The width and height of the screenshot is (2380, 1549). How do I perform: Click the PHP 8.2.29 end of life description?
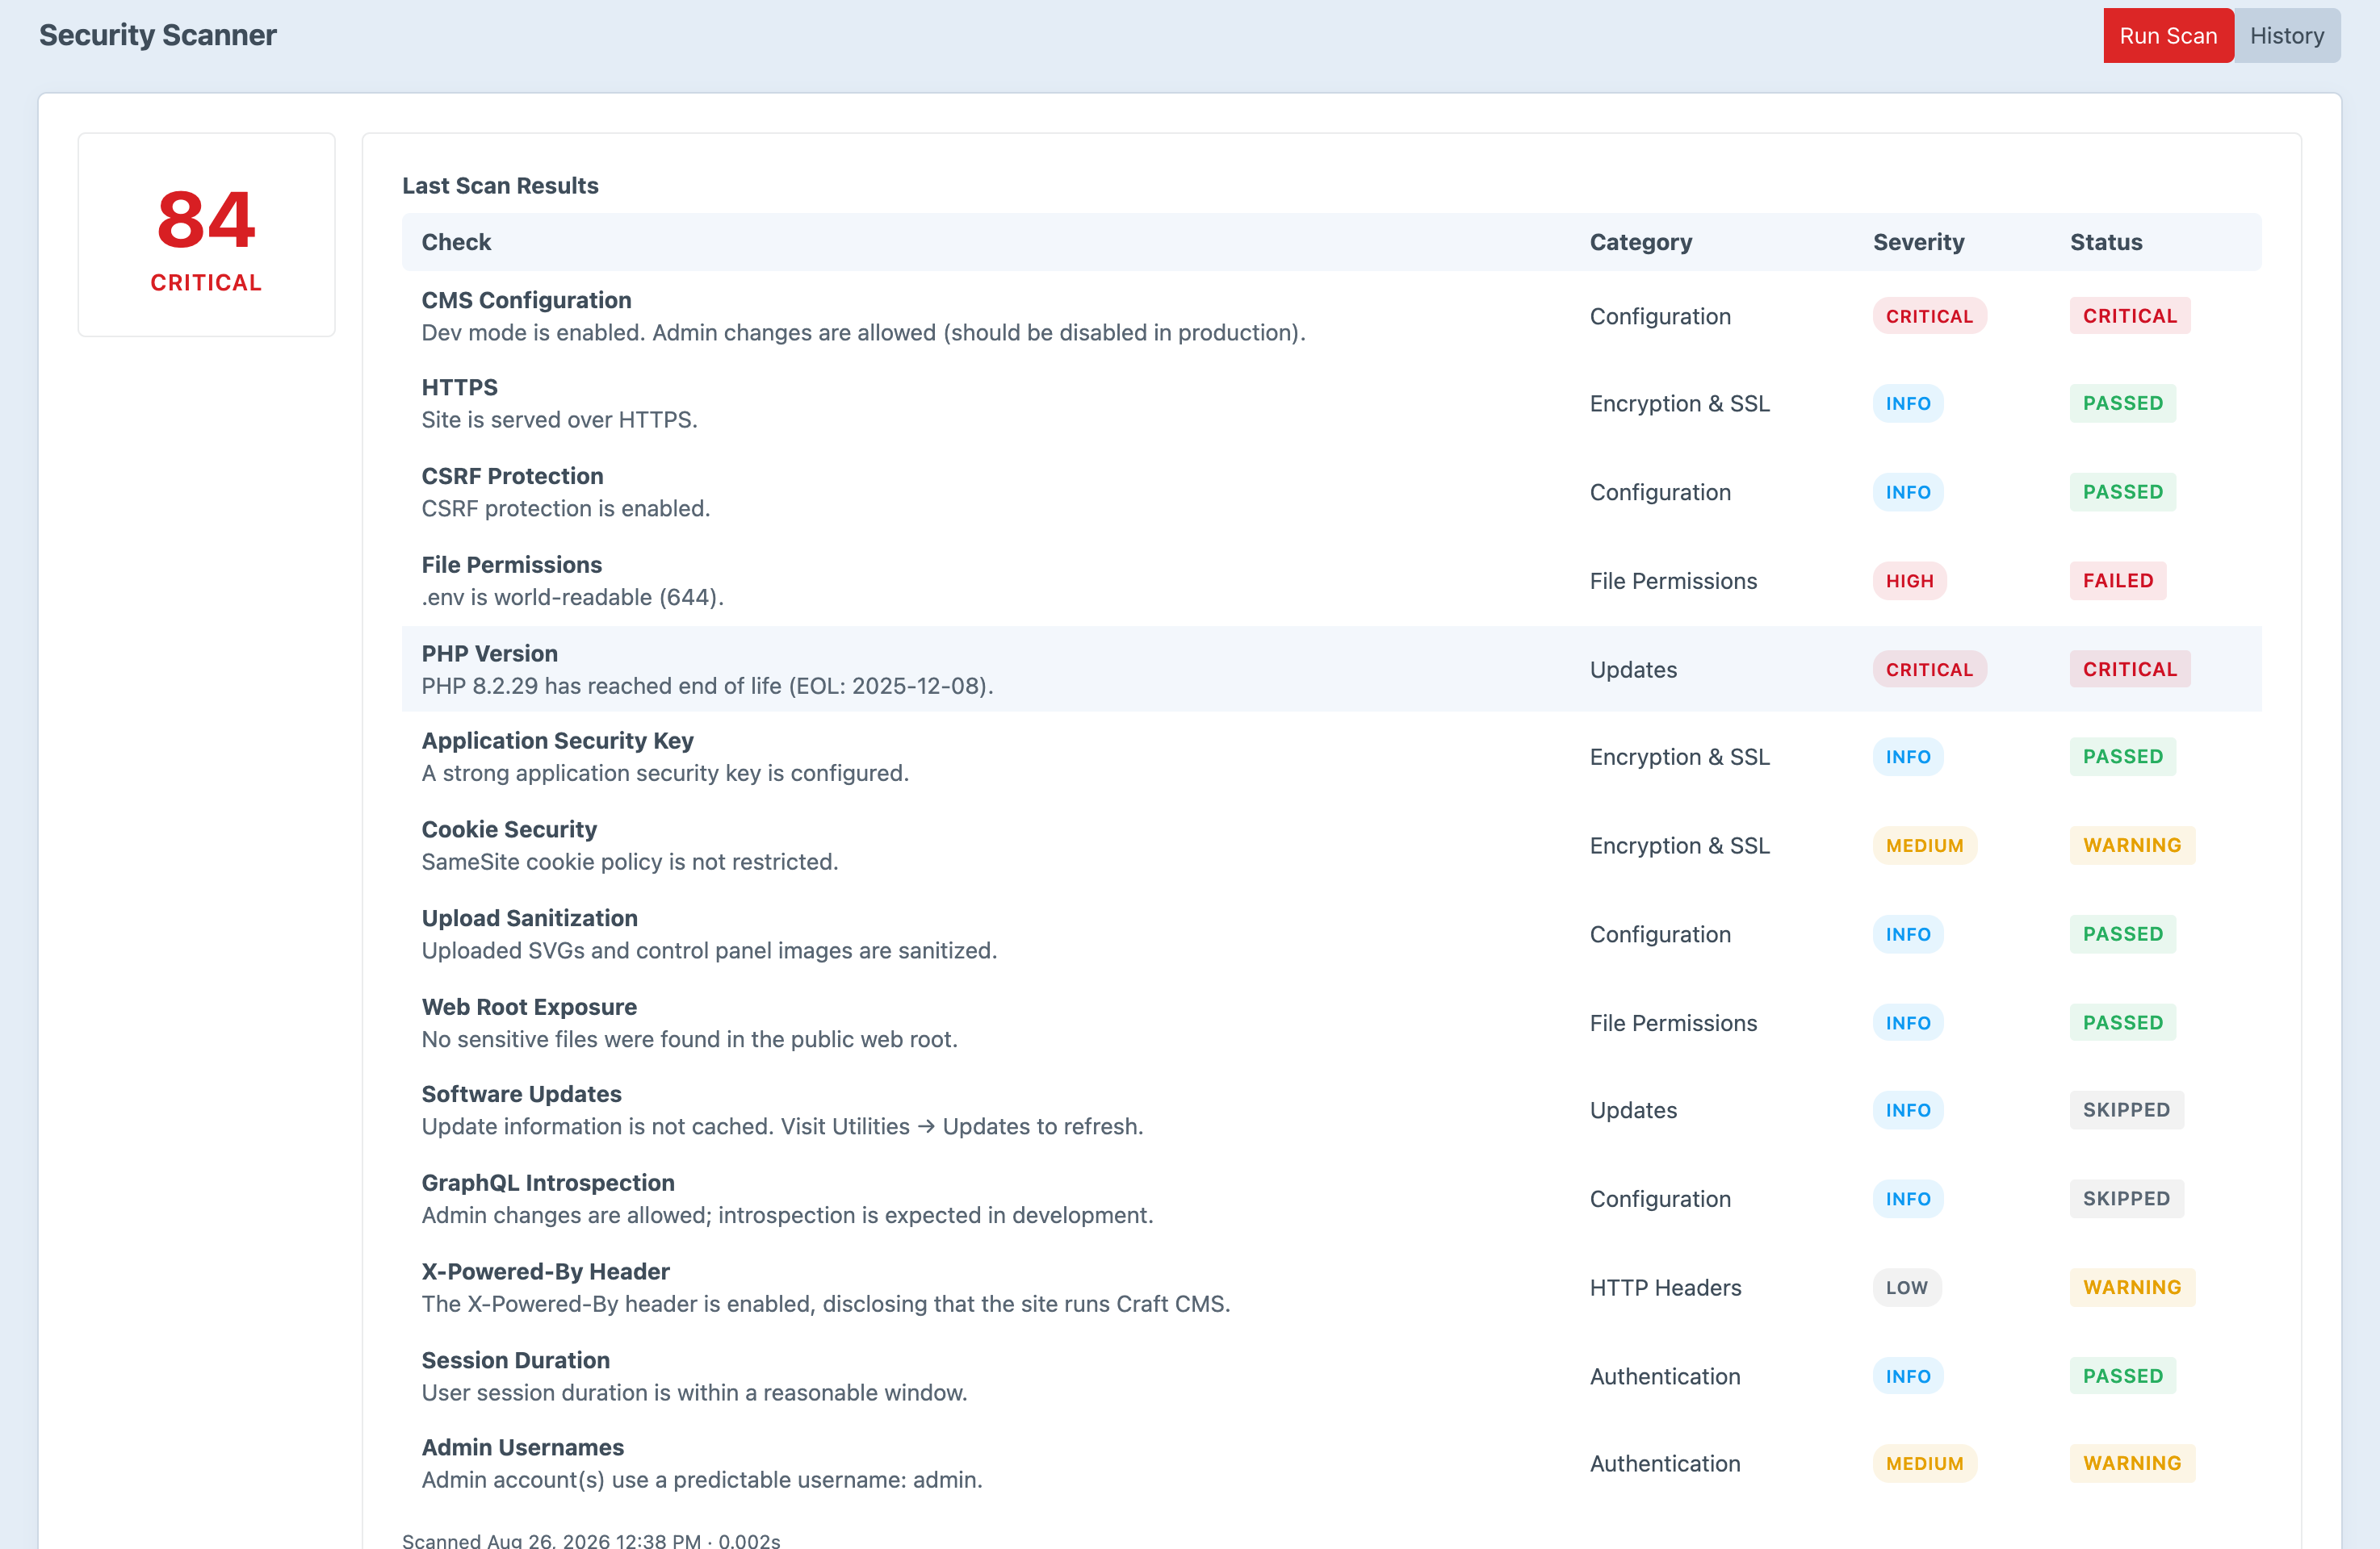(707, 686)
